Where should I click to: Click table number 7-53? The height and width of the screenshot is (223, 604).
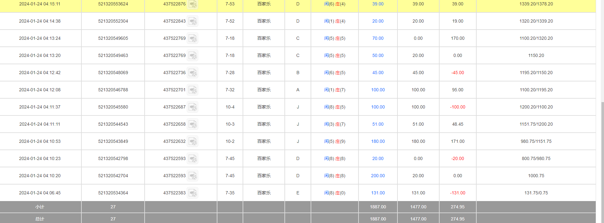coord(230,4)
